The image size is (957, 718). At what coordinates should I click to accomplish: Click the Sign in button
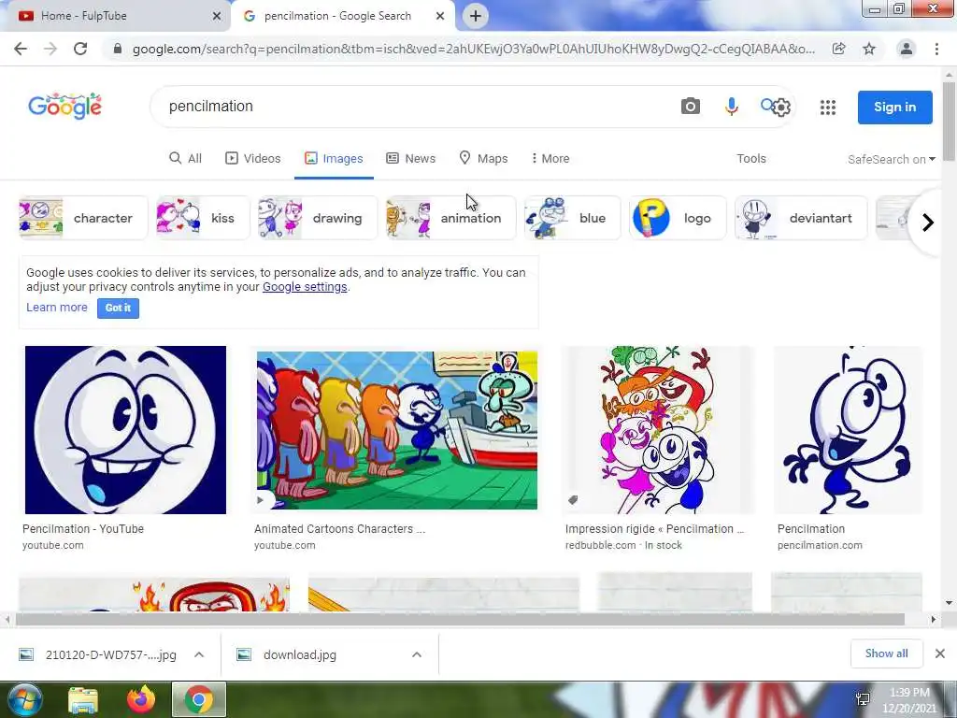click(894, 108)
